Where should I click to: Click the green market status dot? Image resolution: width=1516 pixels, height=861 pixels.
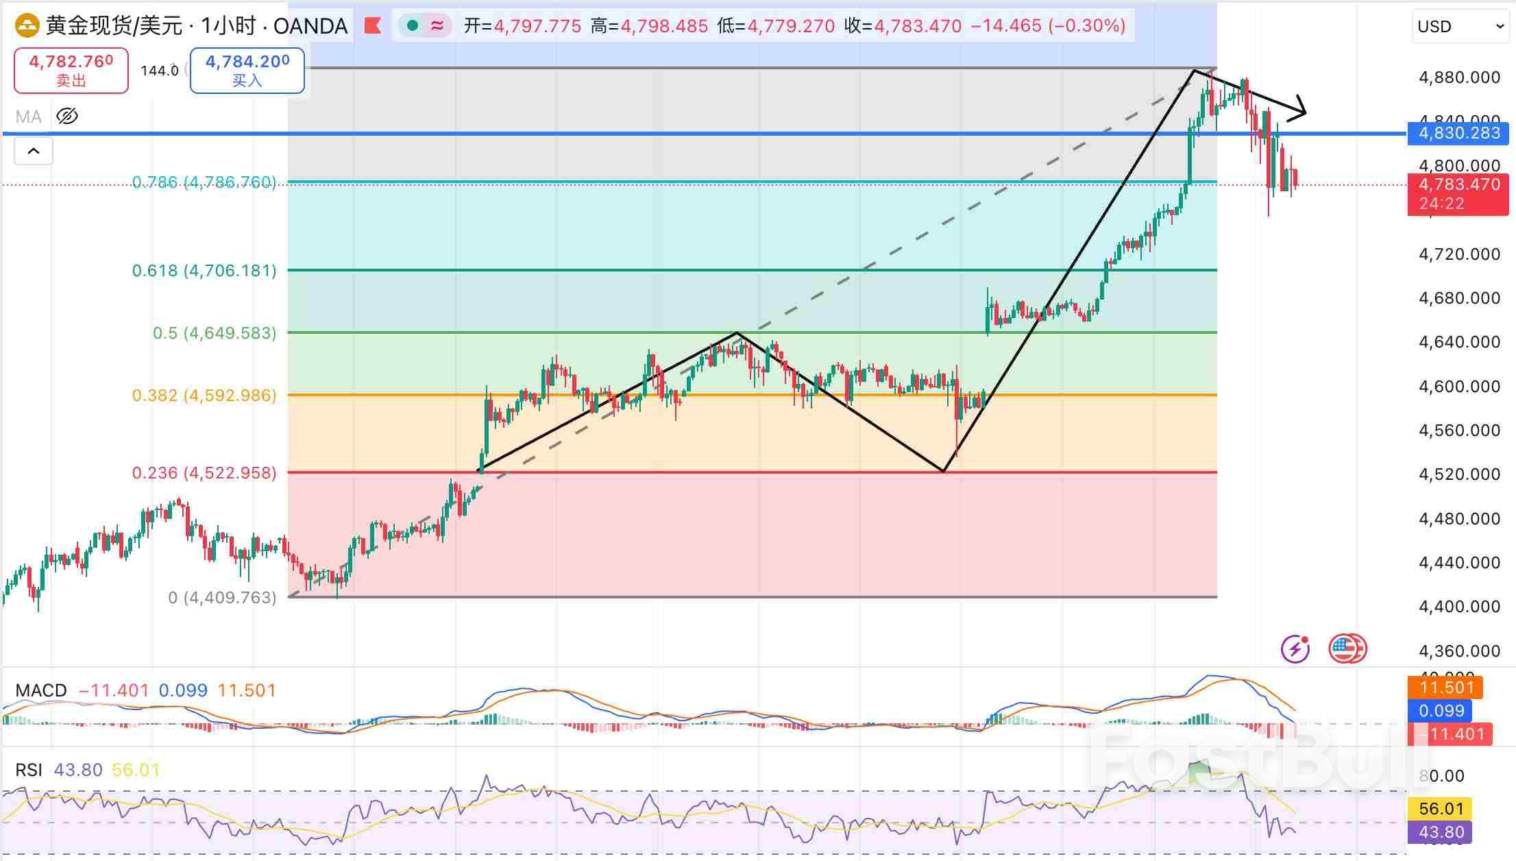413,26
